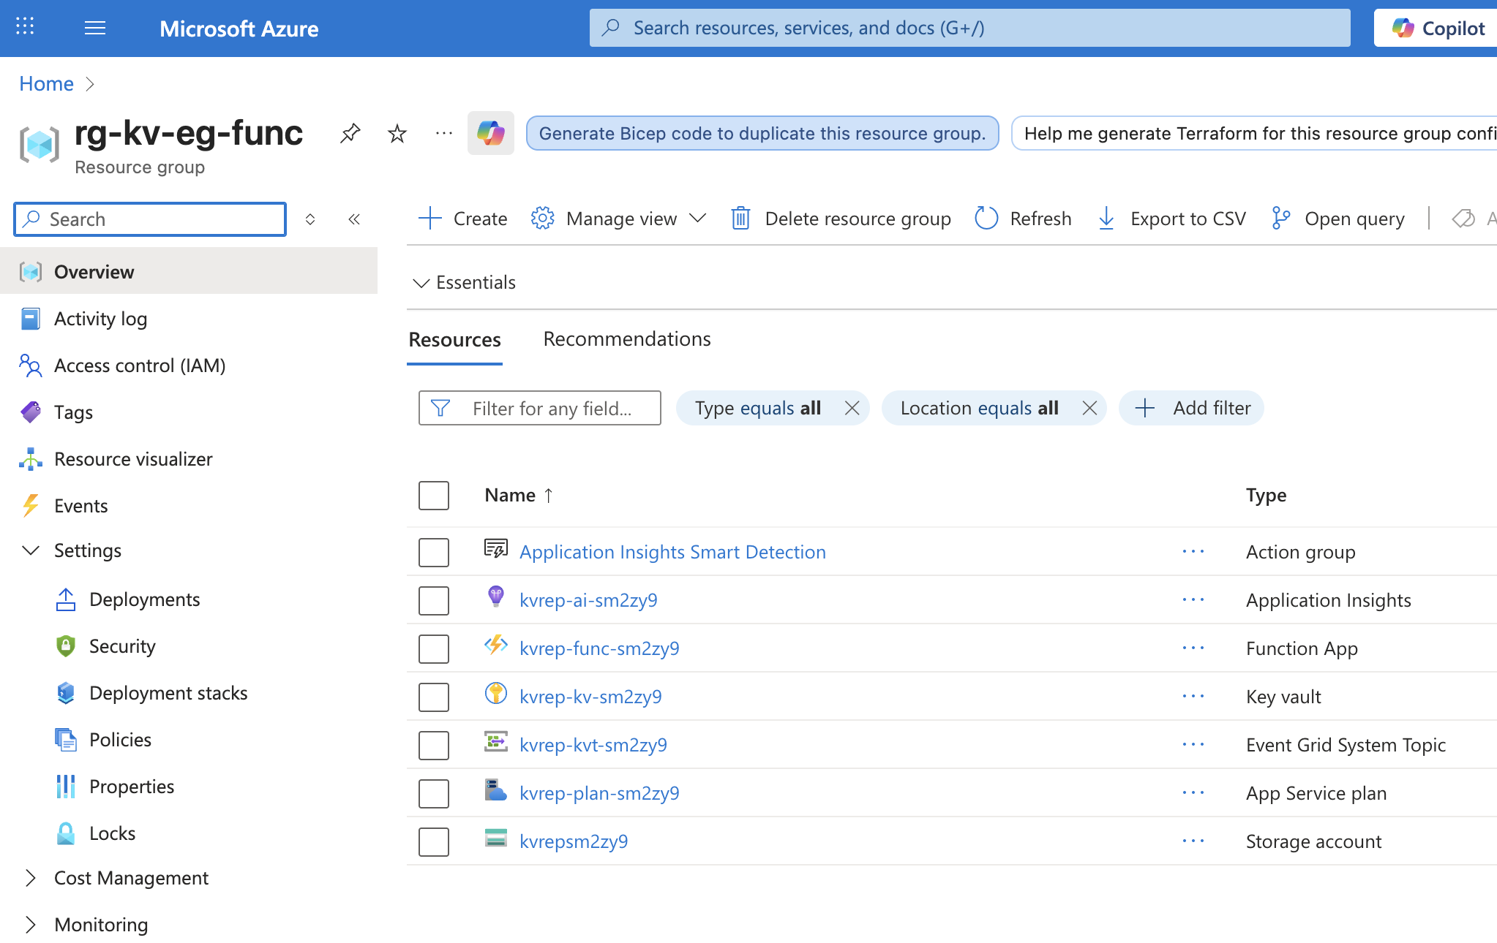Open the context menu for kvrep-kv-sm2zy9

[1193, 697]
